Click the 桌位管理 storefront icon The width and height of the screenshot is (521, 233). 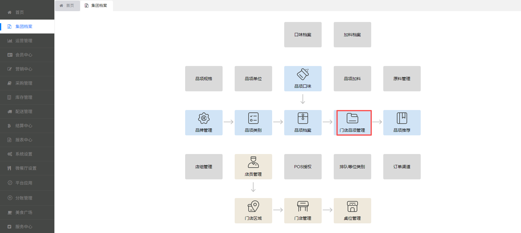click(352, 206)
